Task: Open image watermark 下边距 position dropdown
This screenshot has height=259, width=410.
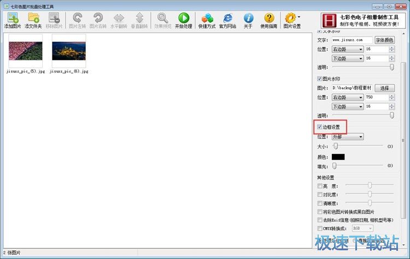Action: tap(348, 107)
